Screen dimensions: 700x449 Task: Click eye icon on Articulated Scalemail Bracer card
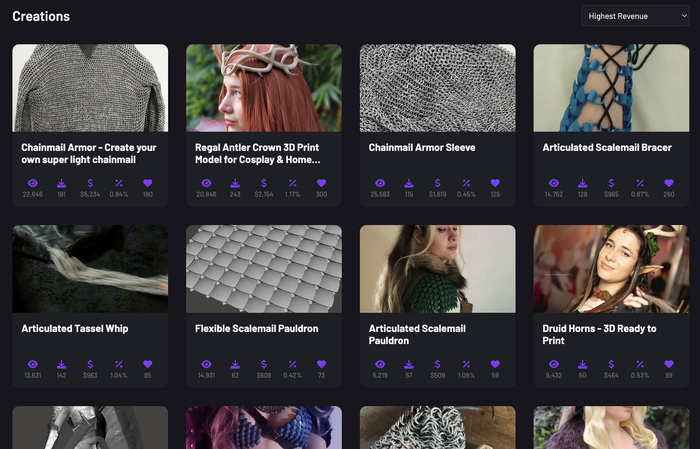554,183
